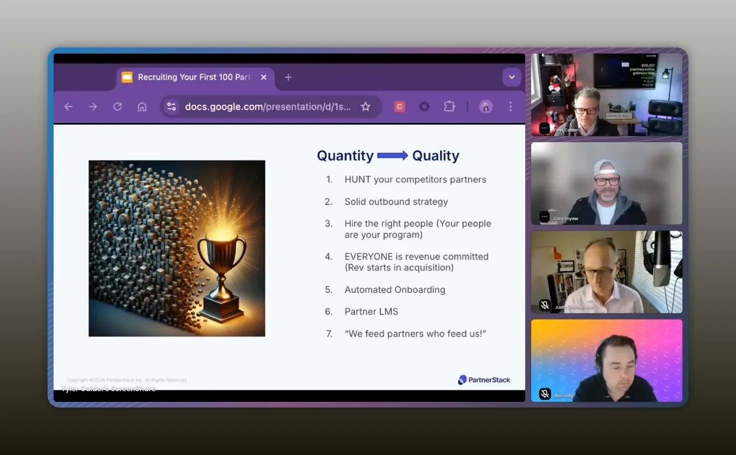Open options on Cory Snyder's tile
The image size is (736, 455).
[x=544, y=216]
